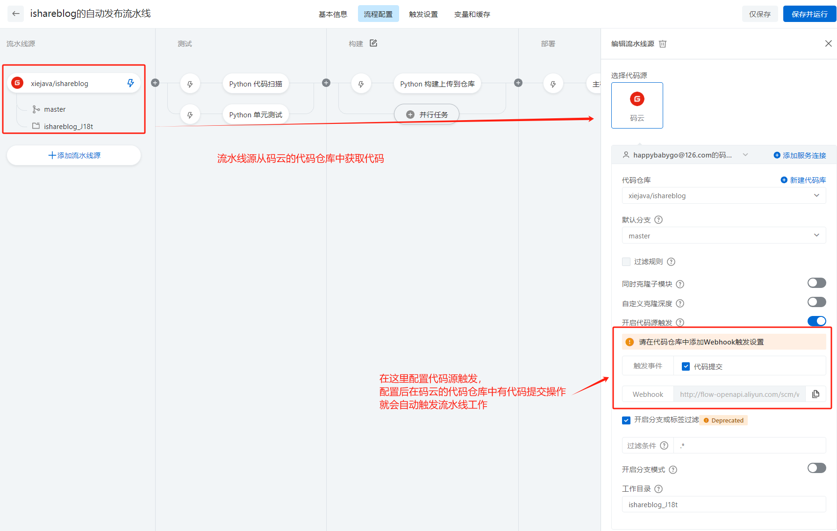
Task: Click the 保存并运行 button
Action: [x=809, y=14]
